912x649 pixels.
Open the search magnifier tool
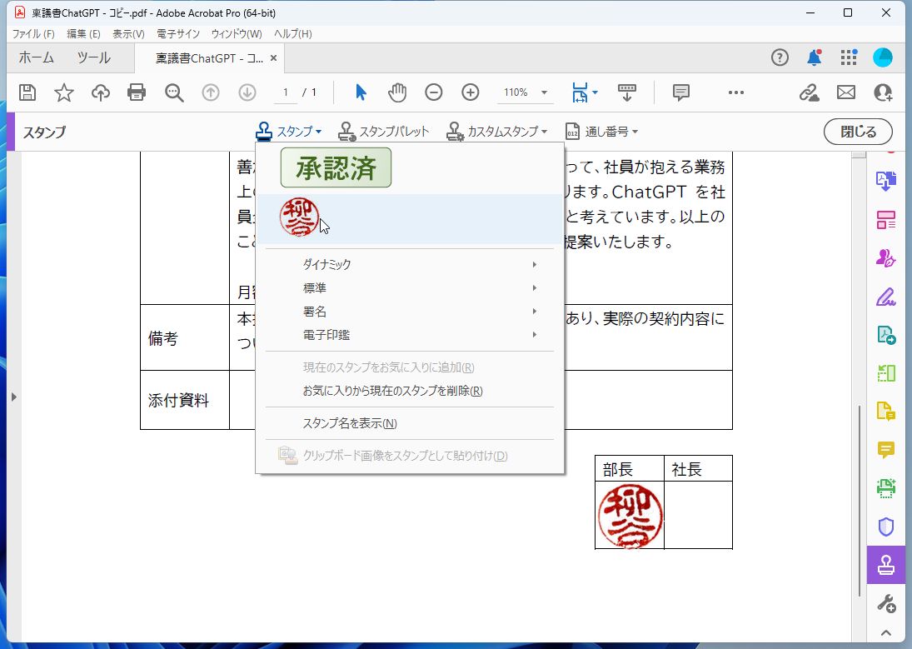(x=174, y=92)
